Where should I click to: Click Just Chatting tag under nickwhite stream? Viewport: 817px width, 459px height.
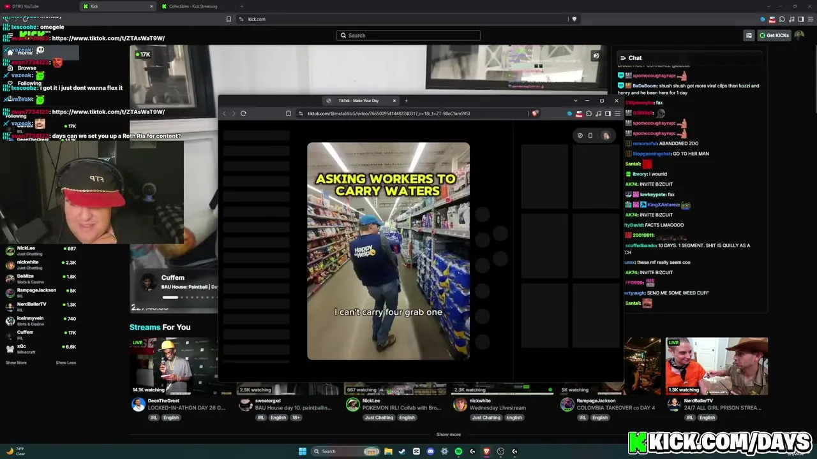(486, 418)
